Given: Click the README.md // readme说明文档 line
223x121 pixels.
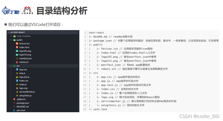Looking at the screenshot, I should pyautogui.click(x=113, y=37).
